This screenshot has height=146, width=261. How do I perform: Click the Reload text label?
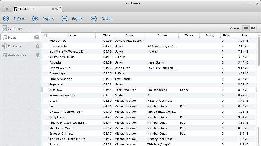pyautogui.click(x=19, y=19)
